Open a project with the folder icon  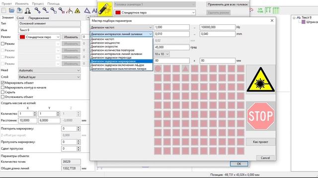pos(11,10)
